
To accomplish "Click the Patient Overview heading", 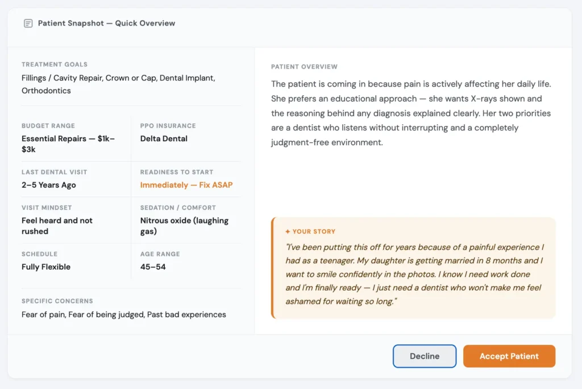I will click(304, 67).
